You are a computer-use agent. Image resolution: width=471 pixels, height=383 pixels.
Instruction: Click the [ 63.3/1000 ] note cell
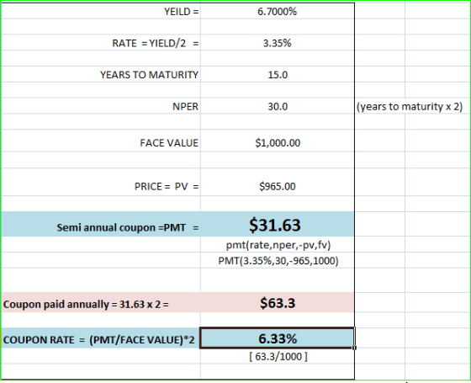click(278, 357)
